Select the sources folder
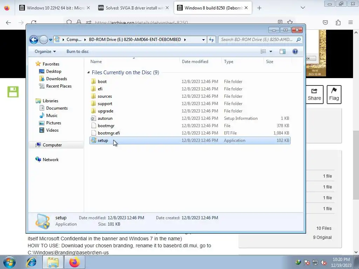The width and height of the screenshot is (359, 269). (190, 96)
